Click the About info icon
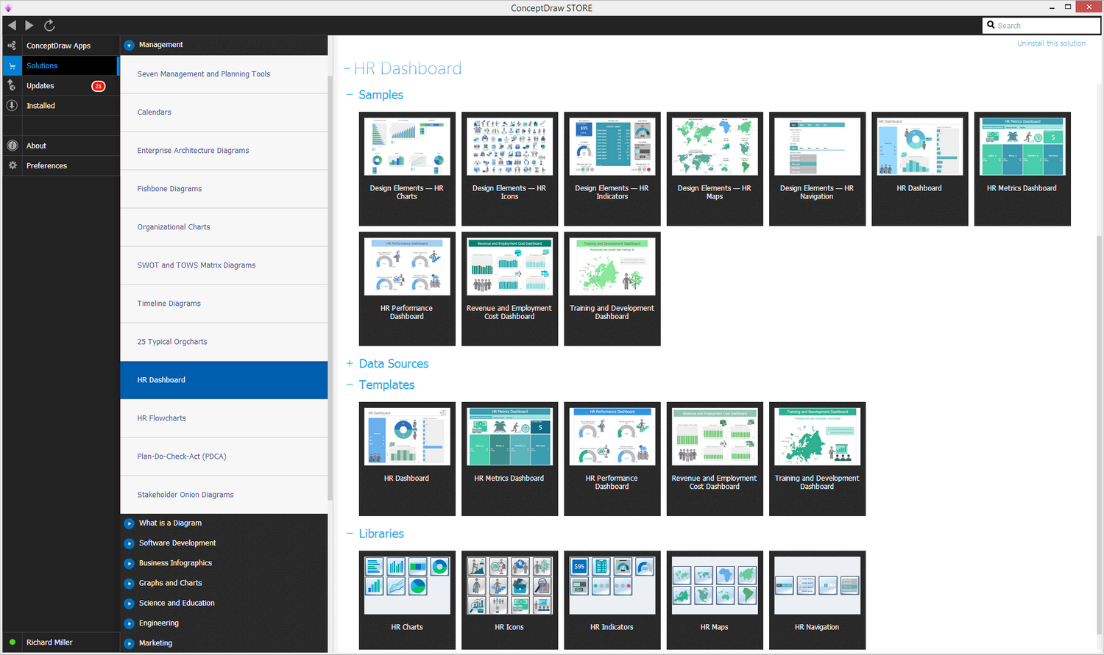Image resolution: width=1104 pixels, height=655 pixels. (12, 146)
